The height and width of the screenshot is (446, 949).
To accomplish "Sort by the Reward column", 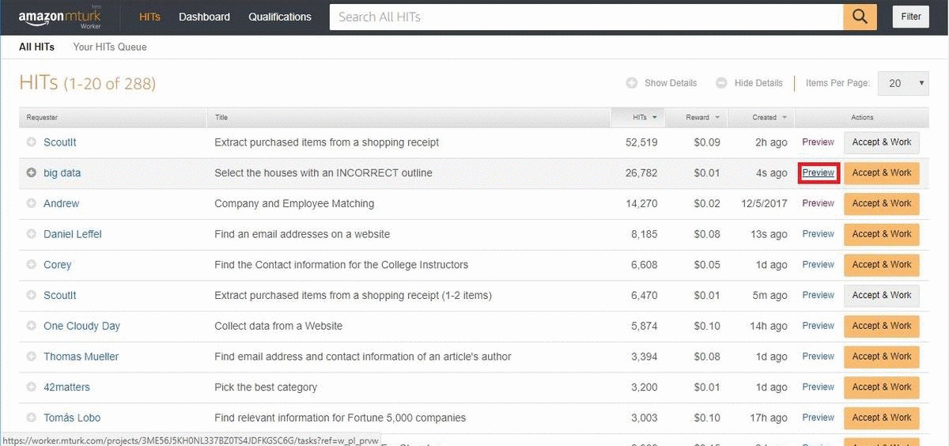I will point(696,117).
